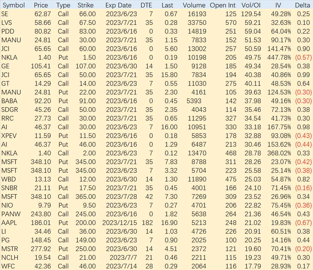Click the Volume column header
Screen dimensions: 313x270
194,5
